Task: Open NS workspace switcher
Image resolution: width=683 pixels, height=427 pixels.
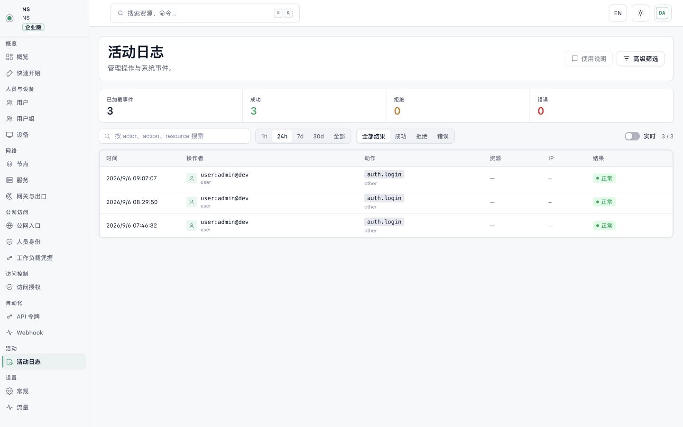Action: point(44,18)
